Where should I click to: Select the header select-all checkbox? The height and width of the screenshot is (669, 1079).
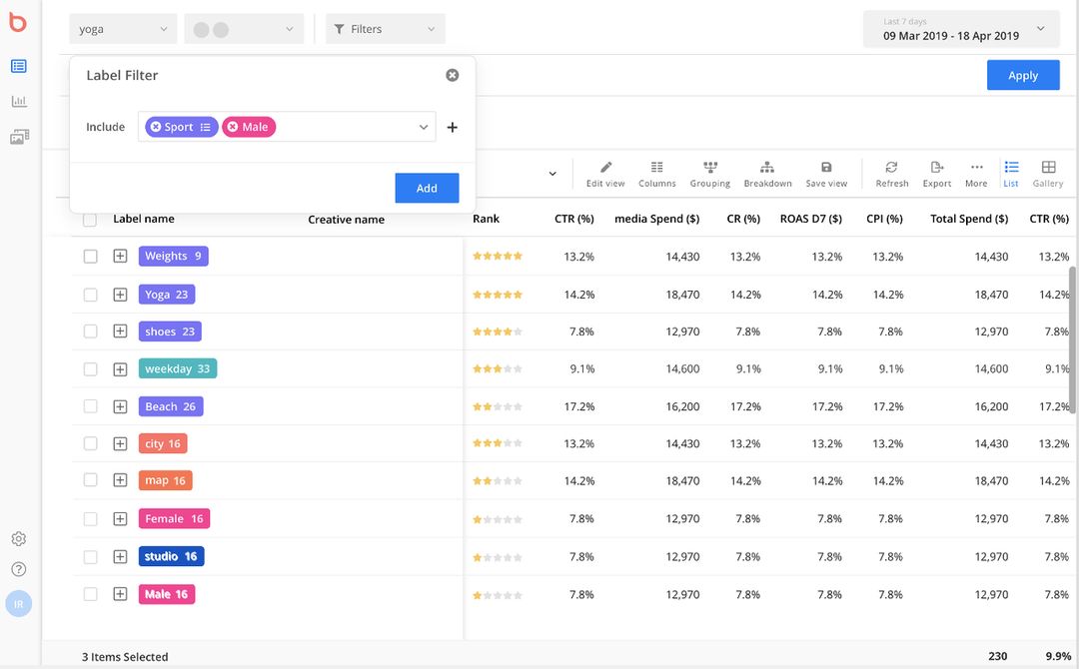tap(90, 220)
